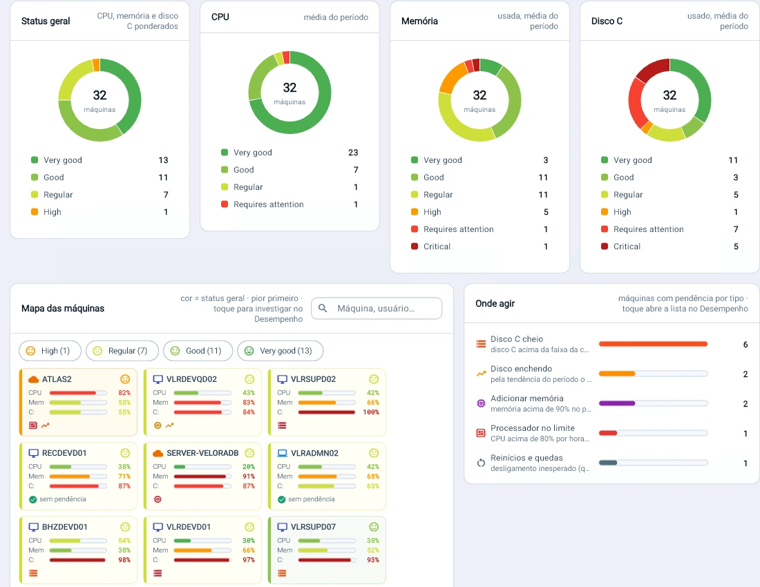760x587 pixels.
Task: Click the Processador no limite icon
Action: tap(481, 433)
